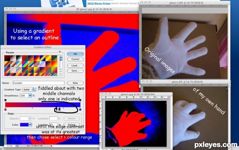The image size is (239, 150).
Task: Open the Smoothness value dropdown arrow
Action: 30,95
